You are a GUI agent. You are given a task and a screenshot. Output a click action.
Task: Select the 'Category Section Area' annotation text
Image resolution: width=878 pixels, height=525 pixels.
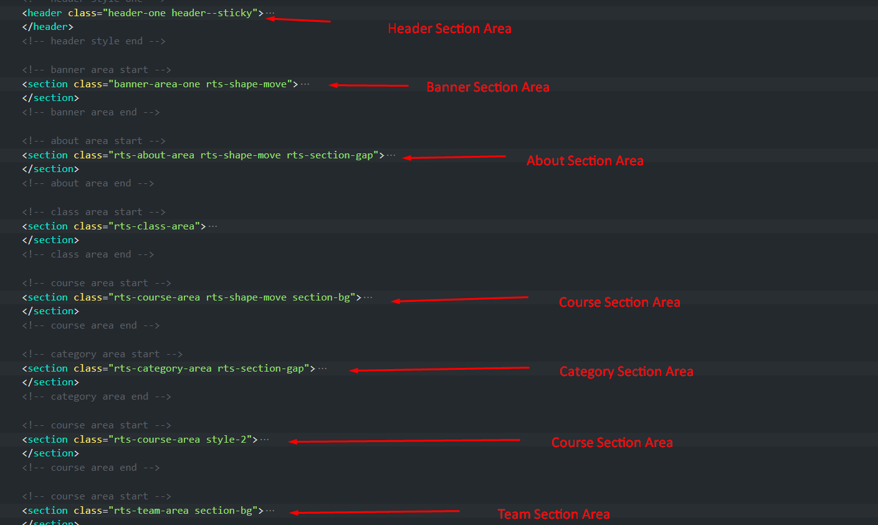(x=626, y=372)
